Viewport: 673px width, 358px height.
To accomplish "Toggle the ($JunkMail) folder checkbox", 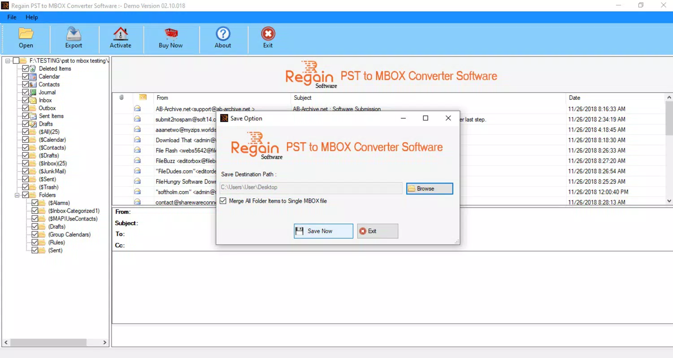I will (26, 171).
